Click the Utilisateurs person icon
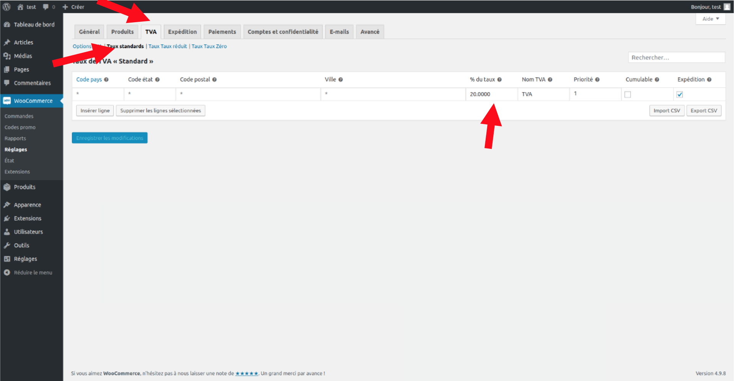The height and width of the screenshot is (381, 735). pos(7,232)
